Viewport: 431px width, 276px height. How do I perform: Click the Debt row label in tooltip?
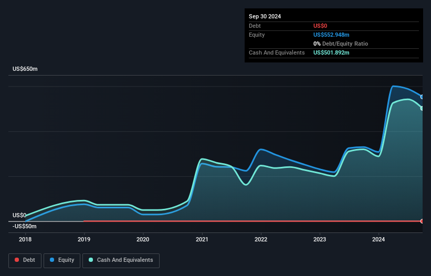click(x=255, y=26)
